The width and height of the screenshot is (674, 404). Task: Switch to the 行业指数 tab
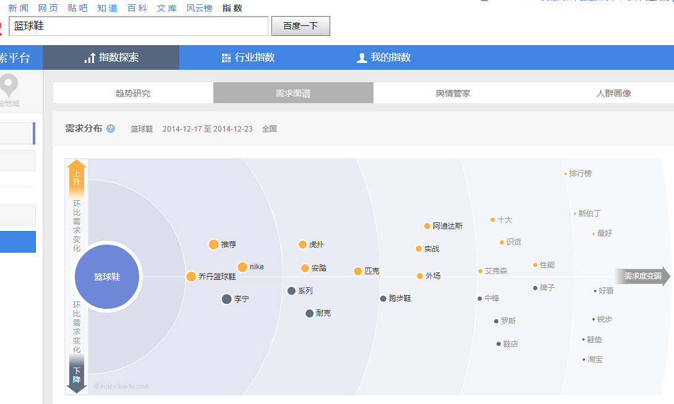coord(248,57)
